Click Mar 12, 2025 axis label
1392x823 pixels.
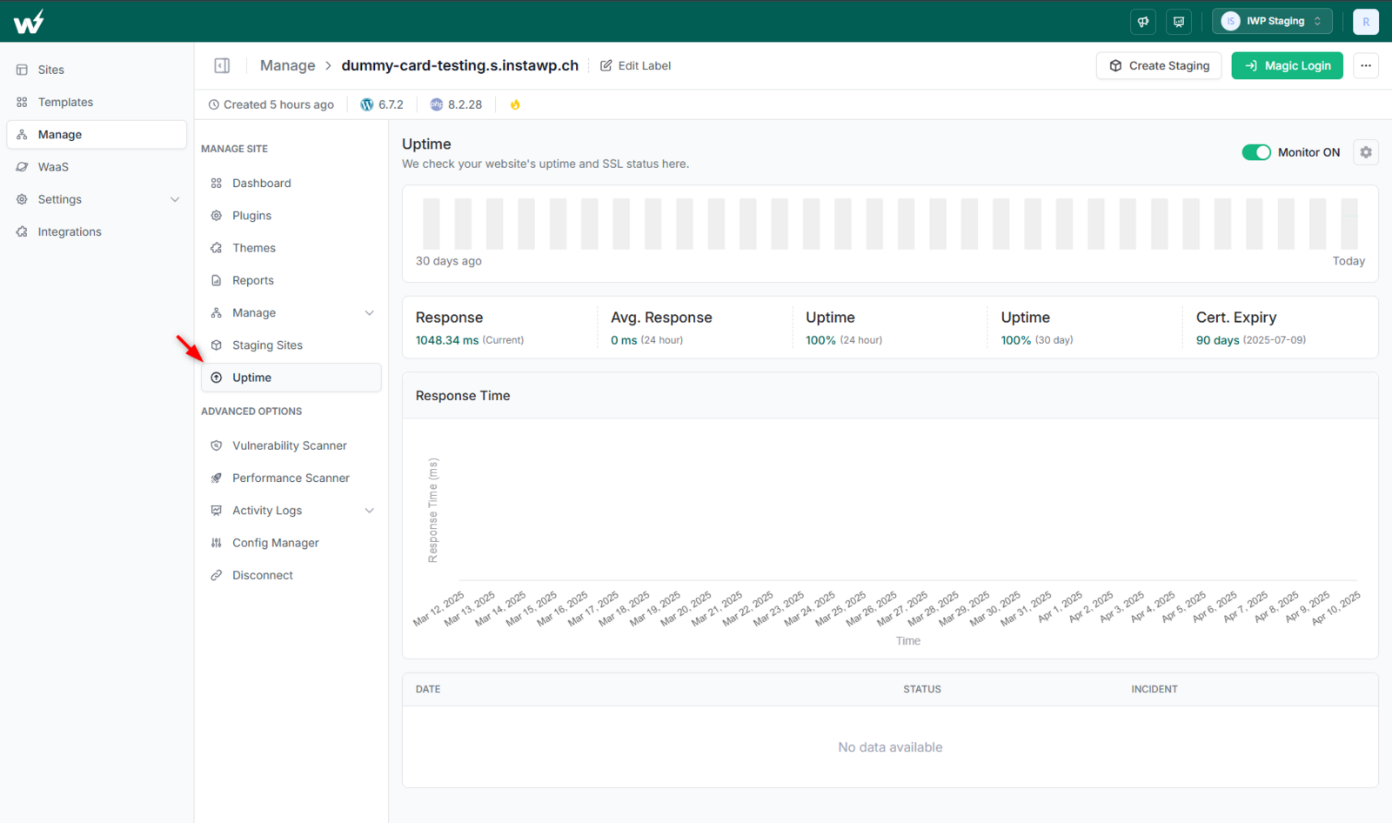pyautogui.click(x=439, y=609)
